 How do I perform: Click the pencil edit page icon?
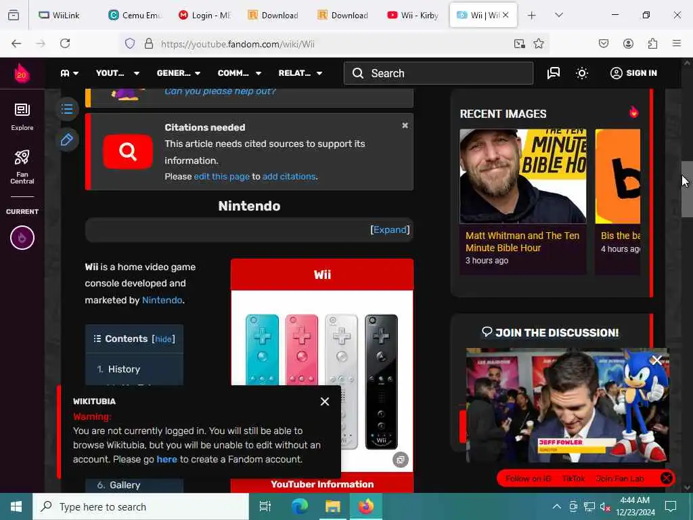point(67,139)
